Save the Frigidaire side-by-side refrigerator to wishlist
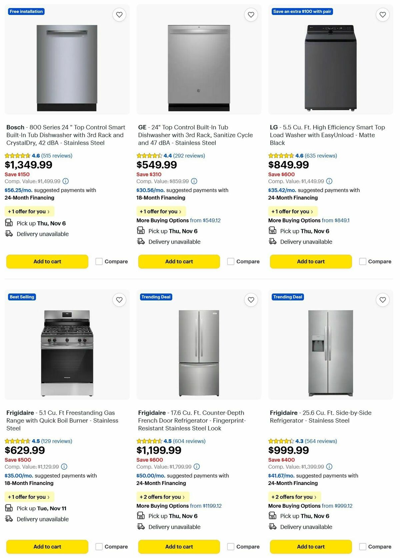The image size is (400, 558). coord(382,300)
